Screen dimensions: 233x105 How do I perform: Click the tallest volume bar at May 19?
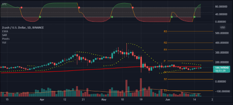(x=141, y=87)
